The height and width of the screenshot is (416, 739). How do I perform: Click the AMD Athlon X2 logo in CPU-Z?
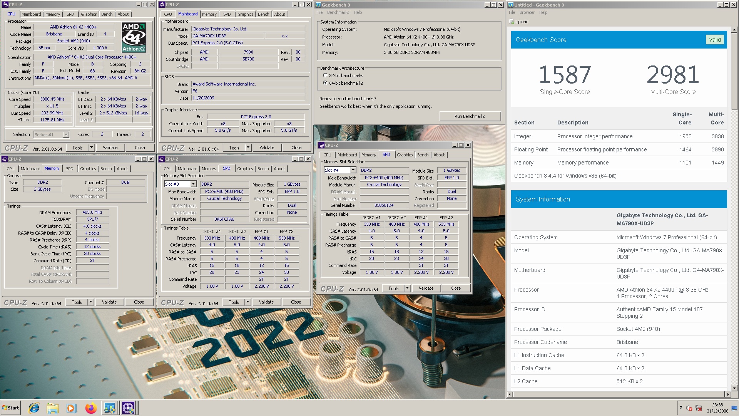(x=134, y=37)
